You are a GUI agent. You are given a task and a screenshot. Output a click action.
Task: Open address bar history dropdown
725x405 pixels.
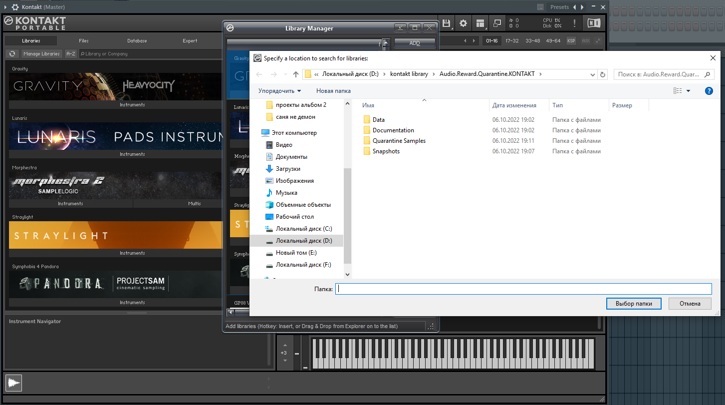[593, 74]
